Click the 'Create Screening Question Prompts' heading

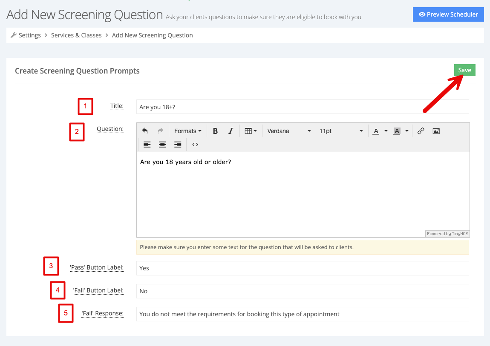pos(77,71)
